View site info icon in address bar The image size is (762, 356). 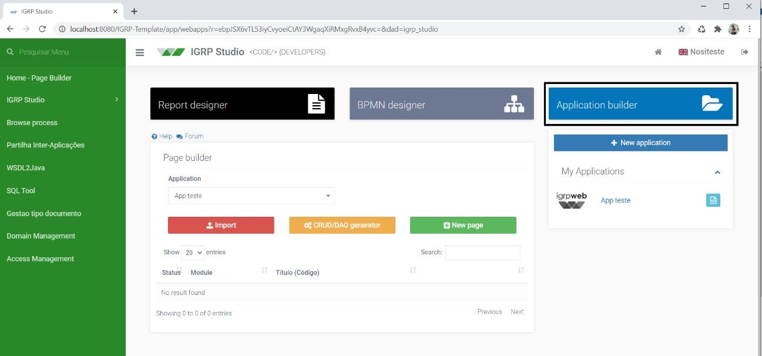pos(62,29)
